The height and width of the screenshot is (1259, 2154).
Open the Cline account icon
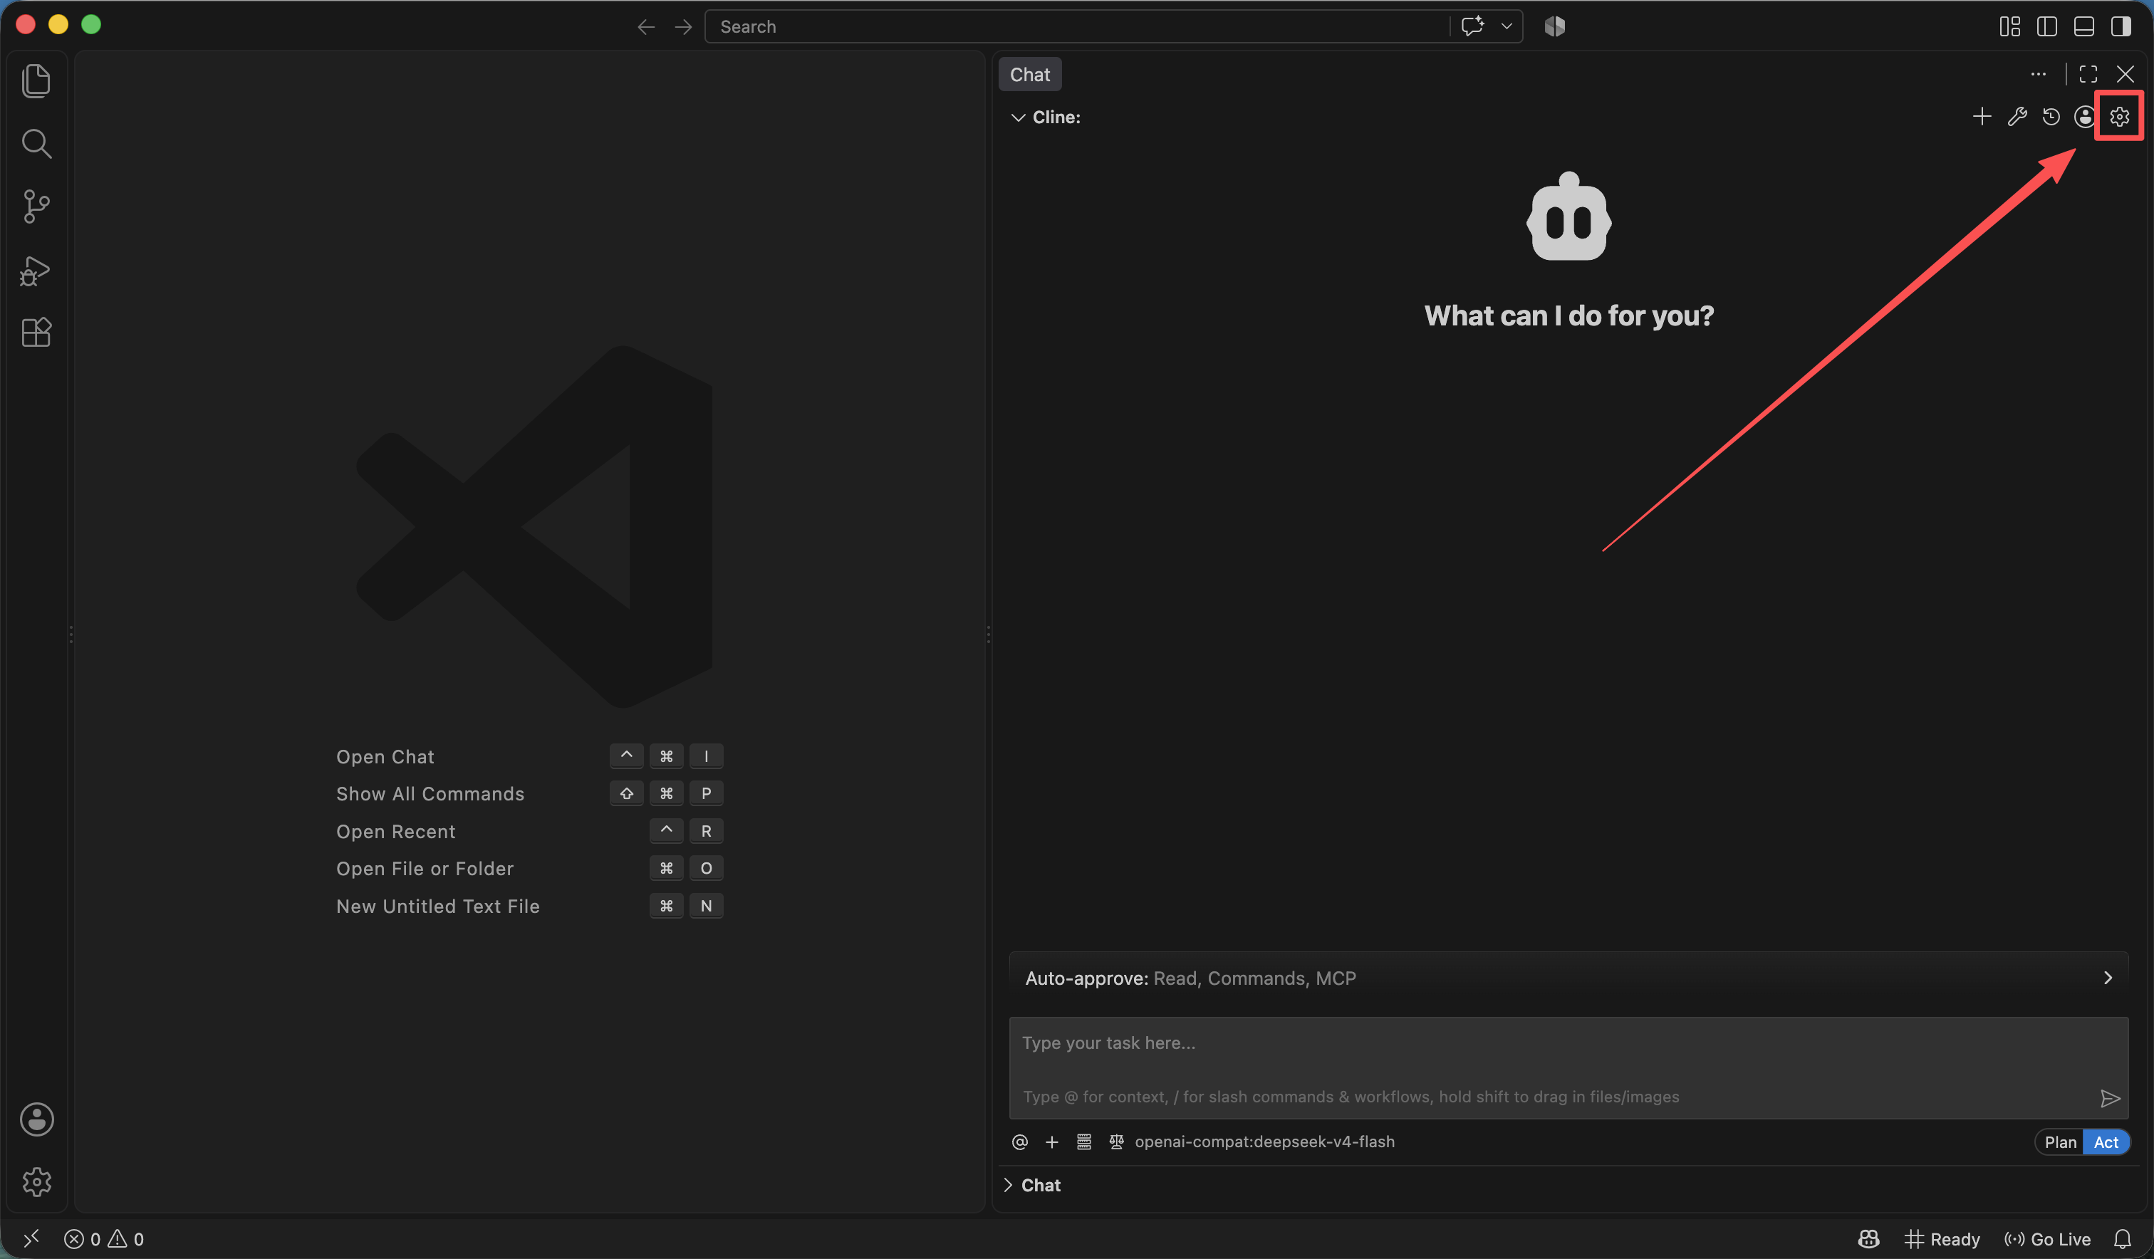(x=2085, y=116)
